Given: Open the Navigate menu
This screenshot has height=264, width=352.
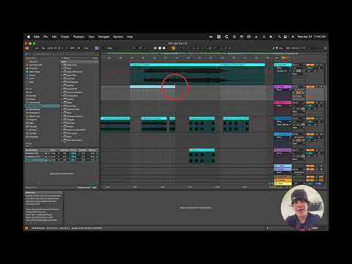Looking at the screenshot, I should (x=103, y=37).
